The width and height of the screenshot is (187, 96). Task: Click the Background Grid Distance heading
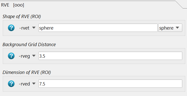tap(29, 45)
